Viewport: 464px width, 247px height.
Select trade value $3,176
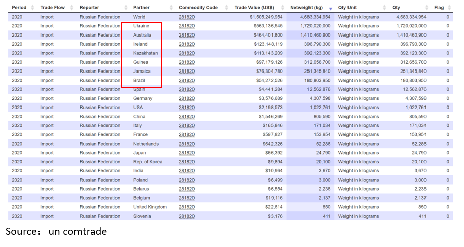click(275, 216)
